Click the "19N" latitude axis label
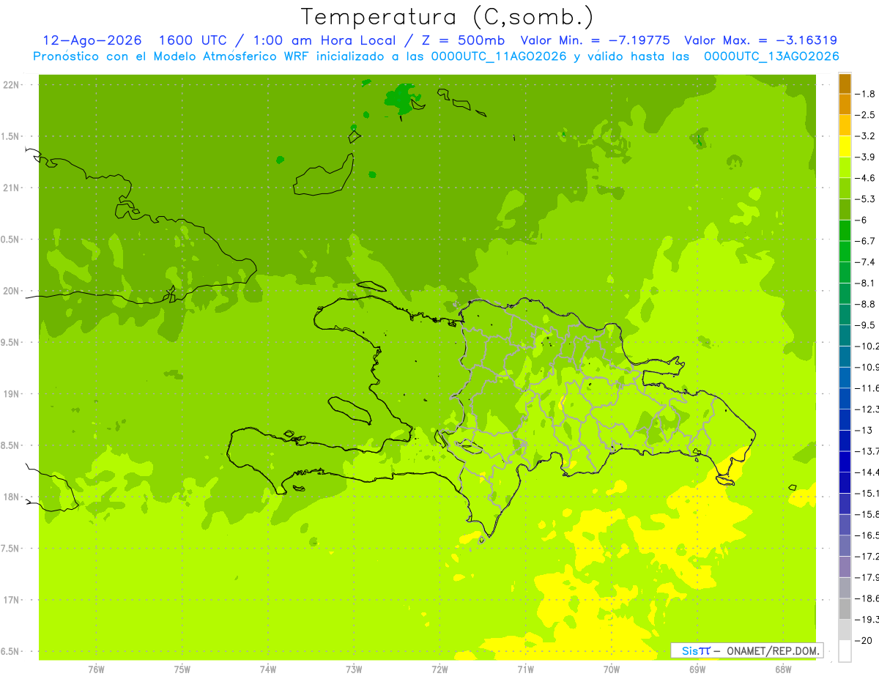 click(x=12, y=394)
